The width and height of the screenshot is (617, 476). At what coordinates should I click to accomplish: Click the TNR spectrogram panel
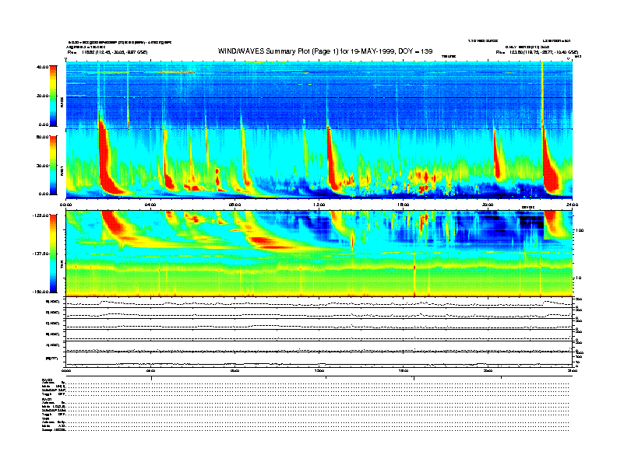(319, 254)
